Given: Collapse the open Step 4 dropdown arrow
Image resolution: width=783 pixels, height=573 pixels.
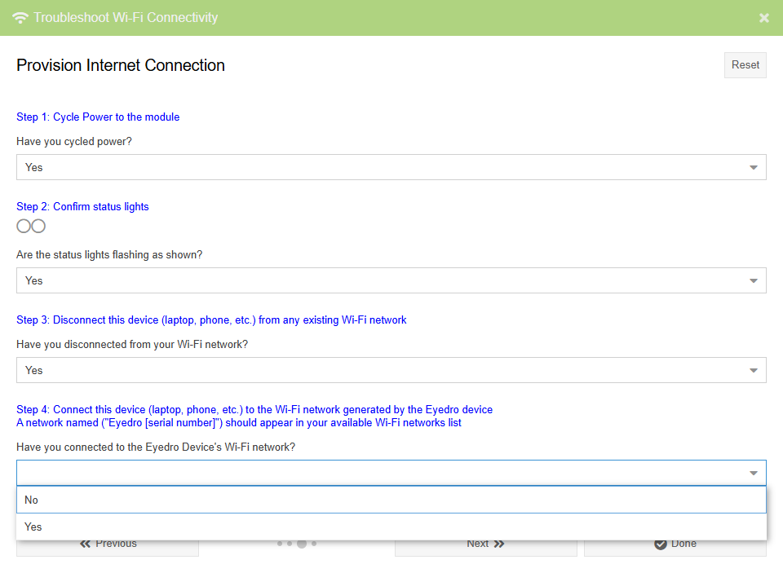Looking at the screenshot, I should click(x=753, y=473).
